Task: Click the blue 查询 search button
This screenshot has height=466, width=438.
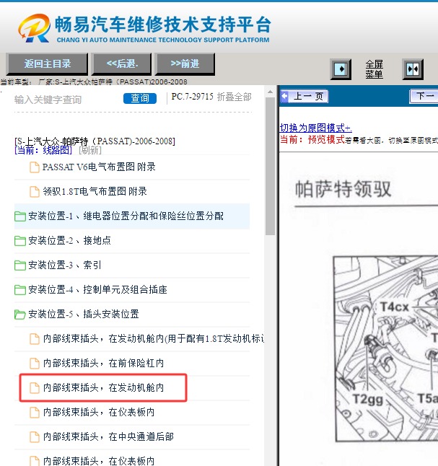Action: [x=140, y=98]
